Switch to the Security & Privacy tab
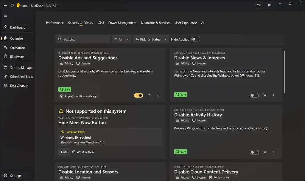 [x=80, y=23]
